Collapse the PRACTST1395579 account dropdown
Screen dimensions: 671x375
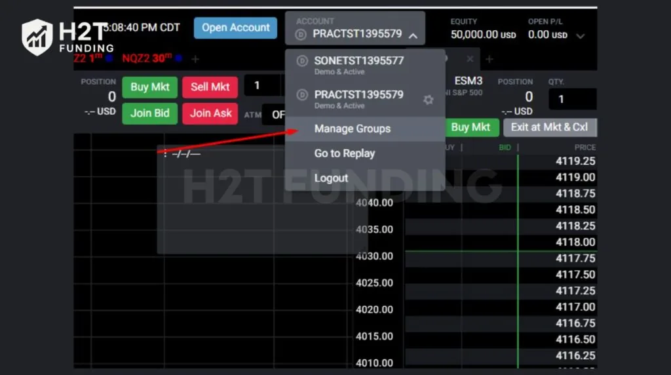[413, 36]
